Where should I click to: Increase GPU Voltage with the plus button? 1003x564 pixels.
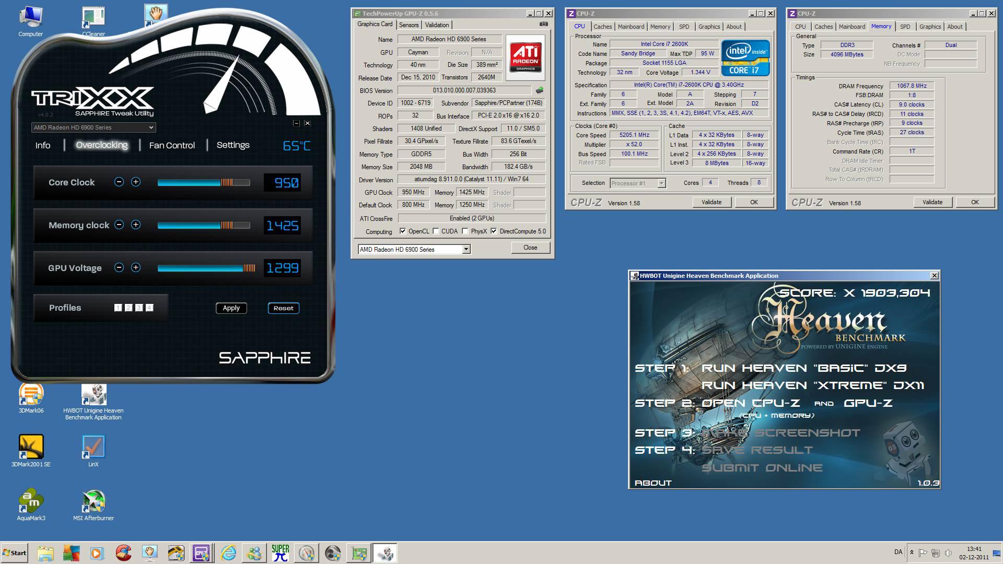click(x=136, y=267)
